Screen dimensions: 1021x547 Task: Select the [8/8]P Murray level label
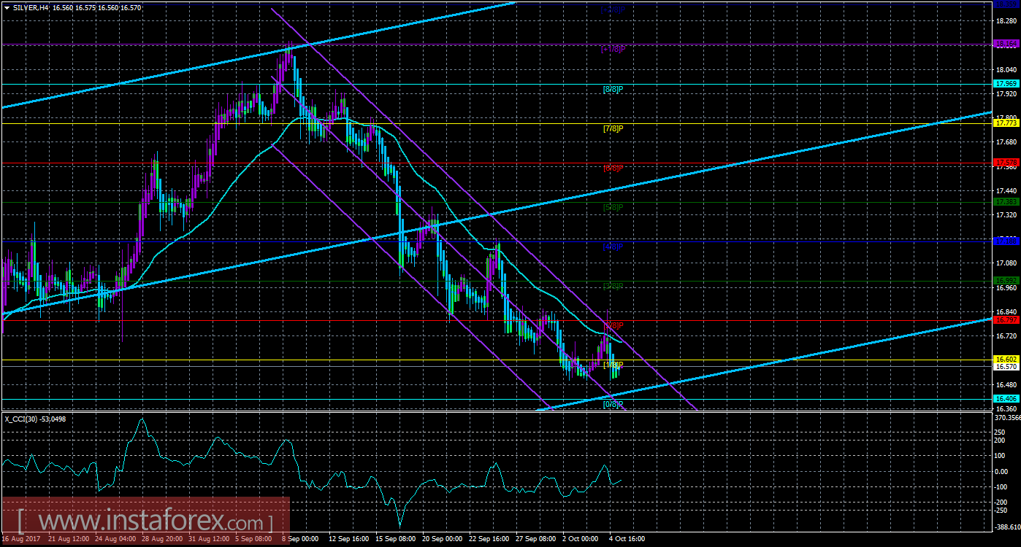tap(613, 89)
